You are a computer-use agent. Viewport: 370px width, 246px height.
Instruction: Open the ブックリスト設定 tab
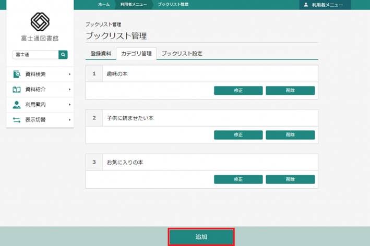tap(181, 54)
